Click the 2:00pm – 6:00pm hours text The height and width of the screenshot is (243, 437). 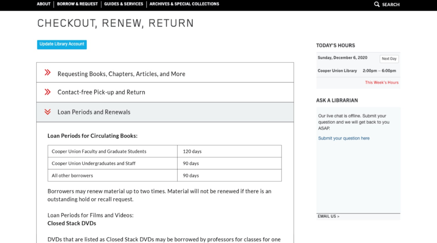click(379, 71)
